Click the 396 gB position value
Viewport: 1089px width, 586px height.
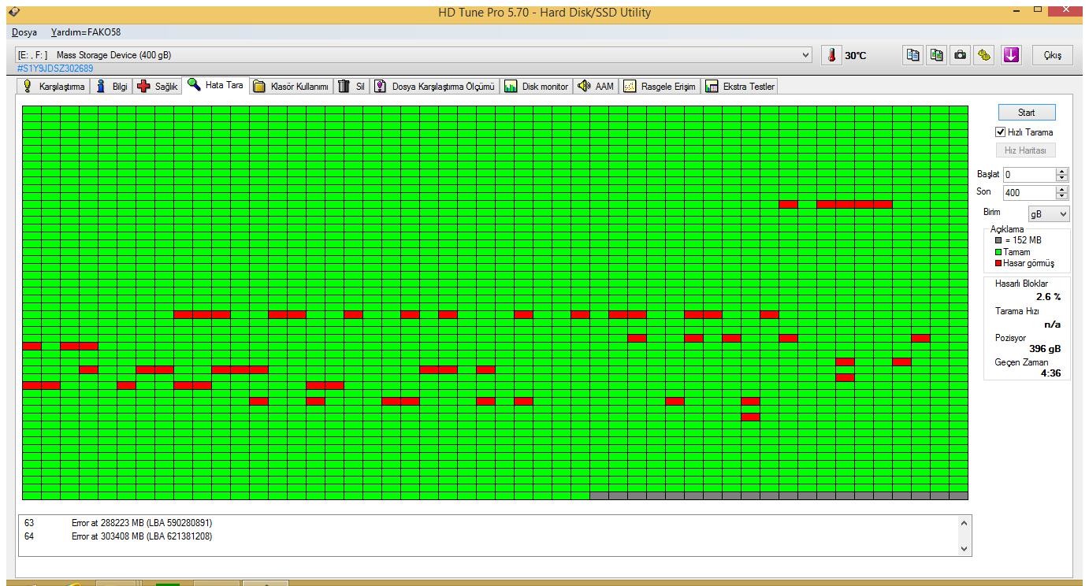[1045, 348]
